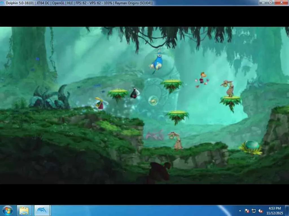The image size is (289, 216).
Task: Close the Dolphin Rayman Origins window
Action: pos(281,2)
